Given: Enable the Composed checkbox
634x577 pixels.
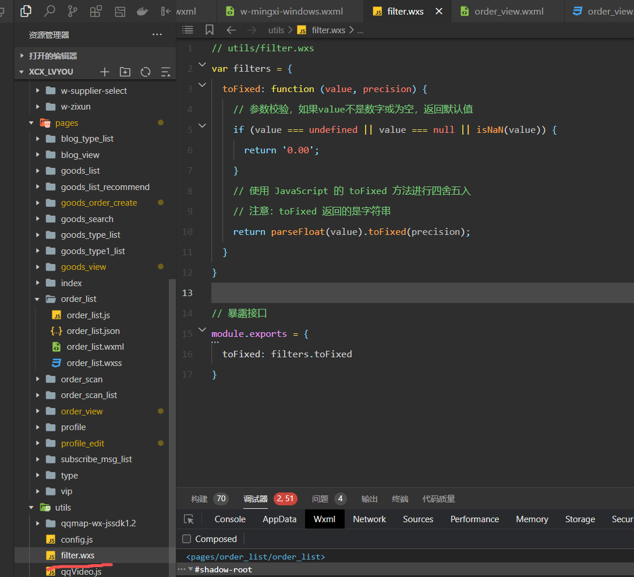Looking at the screenshot, I should pos(186,539).
